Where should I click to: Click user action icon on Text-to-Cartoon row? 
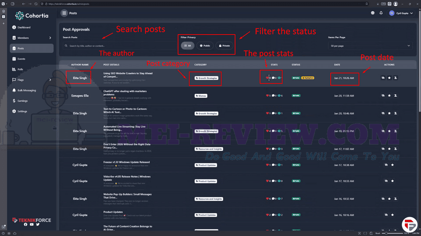(396, 113)
